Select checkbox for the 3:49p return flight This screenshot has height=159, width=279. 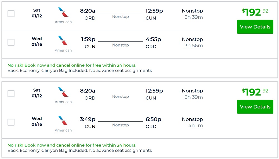coord(11,122)
